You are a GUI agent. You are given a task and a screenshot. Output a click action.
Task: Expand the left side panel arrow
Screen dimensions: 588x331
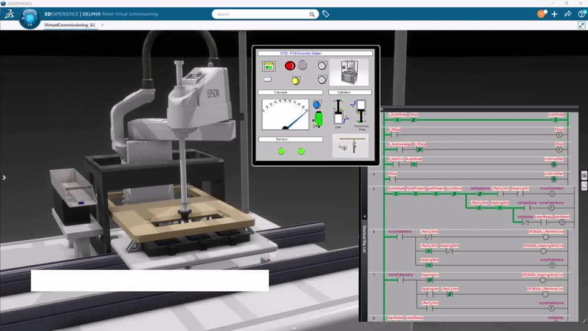(x=4, y=178)
